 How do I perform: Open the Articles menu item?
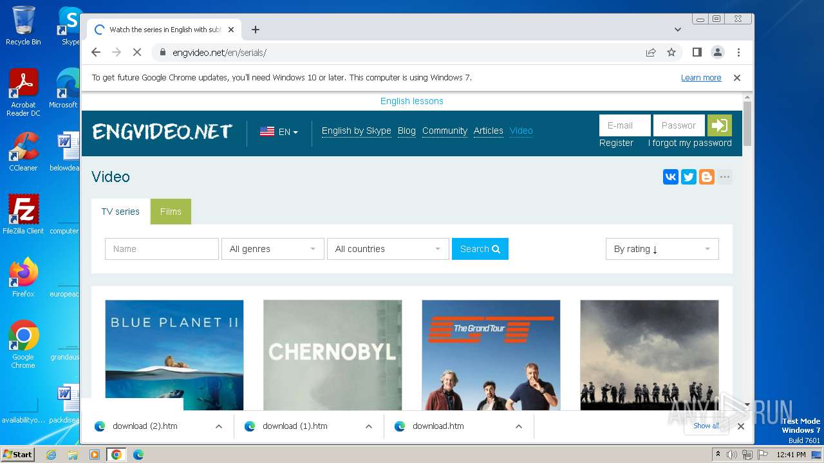click(489, 131)
